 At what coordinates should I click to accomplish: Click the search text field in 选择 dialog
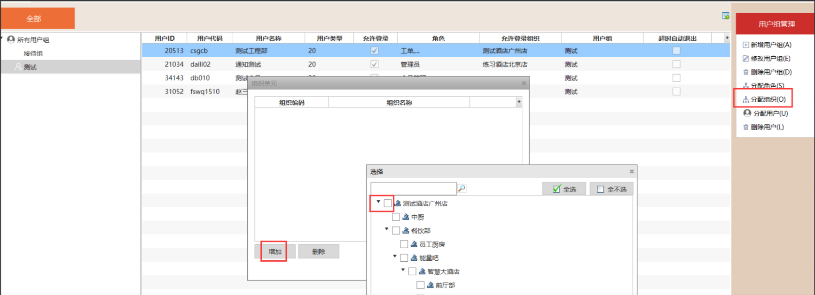(413, 189)
